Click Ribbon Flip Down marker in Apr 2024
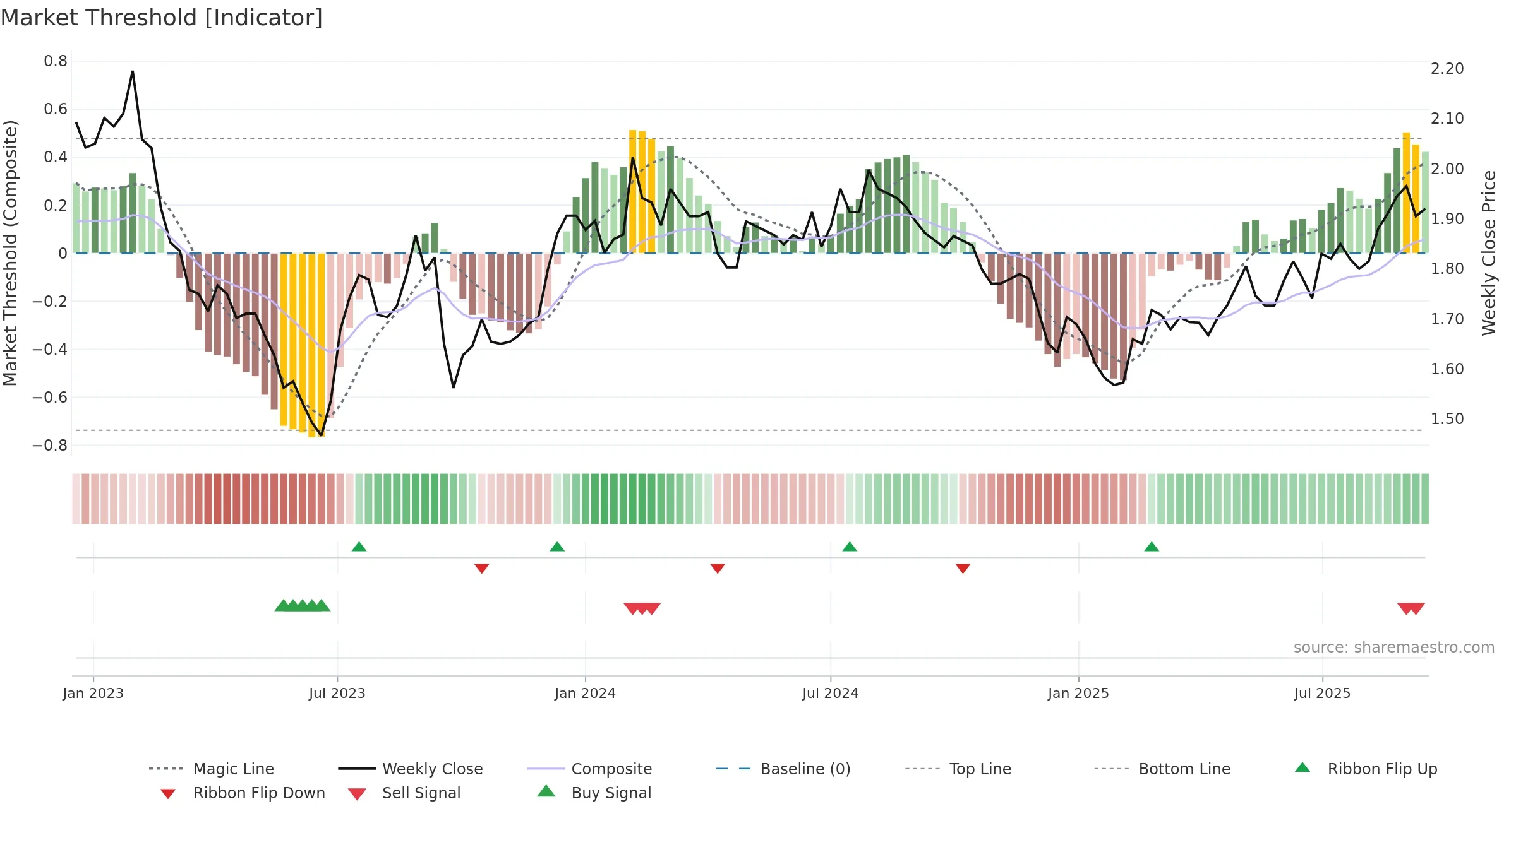Screen dimensions: 1516x852 click(718, 569)
